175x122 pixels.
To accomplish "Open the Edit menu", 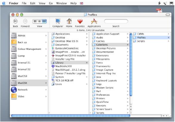I will click(x=33, y=3).
